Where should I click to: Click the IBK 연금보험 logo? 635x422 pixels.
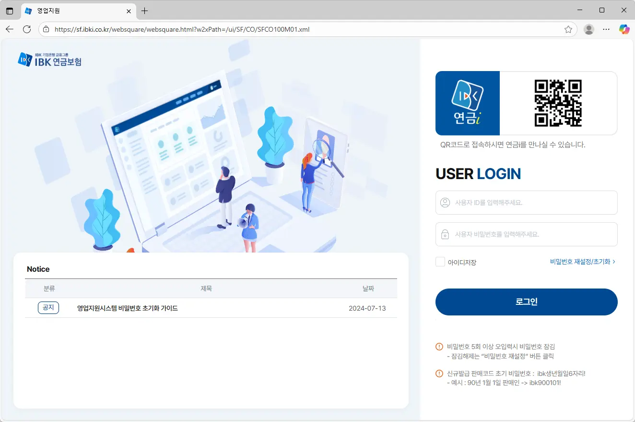click(49, 59)
